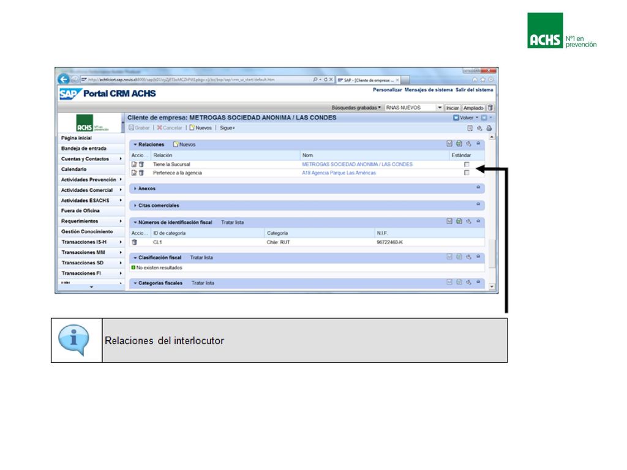Screen dimensions: 627x470
Task: Click Tratar lista in Números de identificación fiscal
Action: pos(232,223)
